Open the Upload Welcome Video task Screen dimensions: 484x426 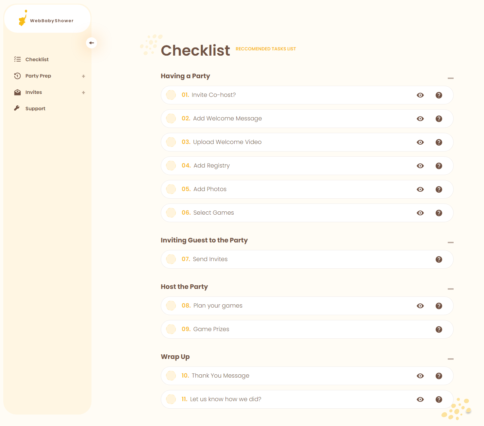307,142
